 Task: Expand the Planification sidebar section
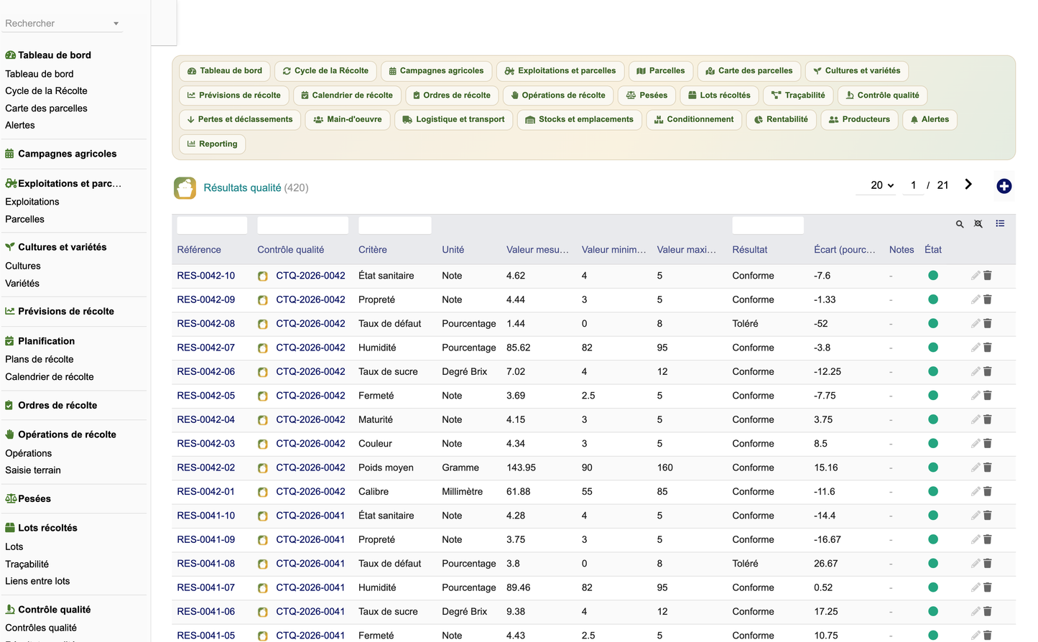click(x=46, y=341)
